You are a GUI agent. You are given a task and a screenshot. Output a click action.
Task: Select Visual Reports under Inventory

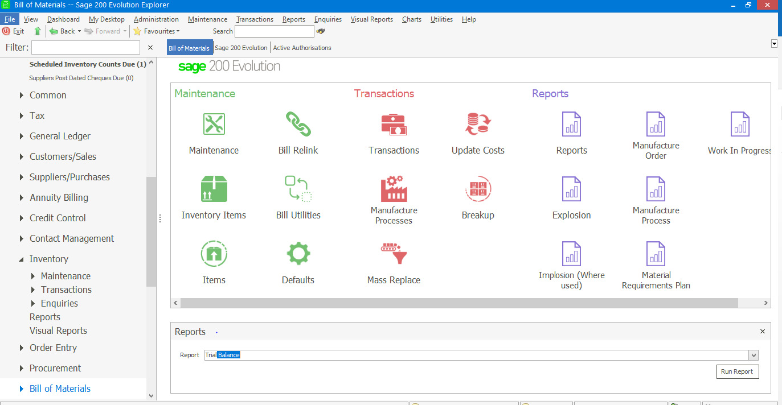click(x=58, y=330)
